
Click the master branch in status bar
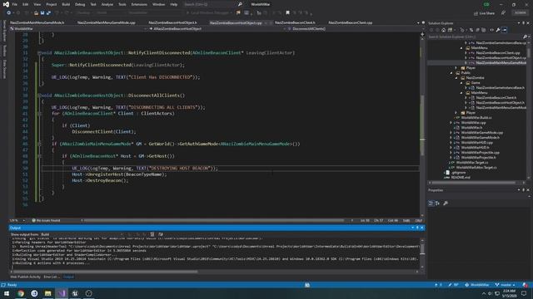point(506,285)
